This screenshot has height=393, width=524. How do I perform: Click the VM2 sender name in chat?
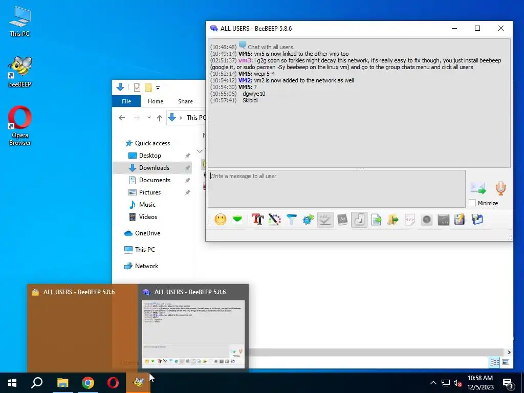click(x=245, y=80)
